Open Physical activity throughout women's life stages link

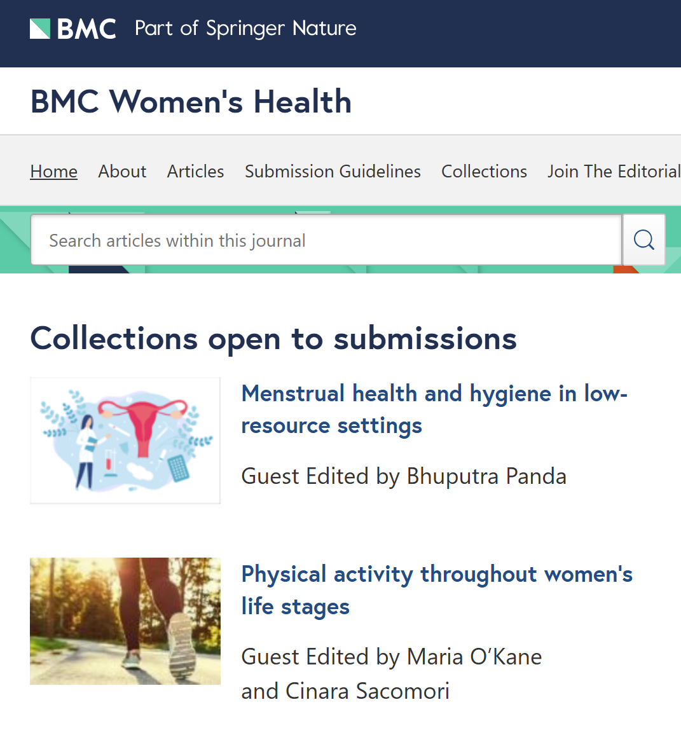coord(436,590)
